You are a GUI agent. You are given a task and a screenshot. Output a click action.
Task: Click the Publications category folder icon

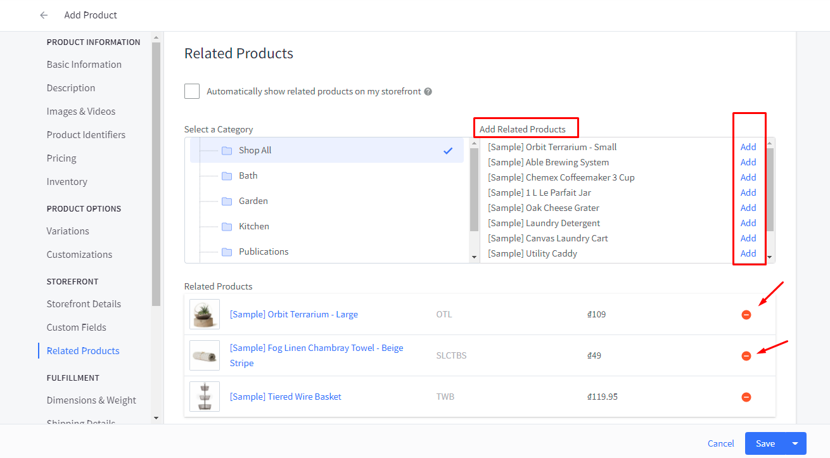pos(227,252)
